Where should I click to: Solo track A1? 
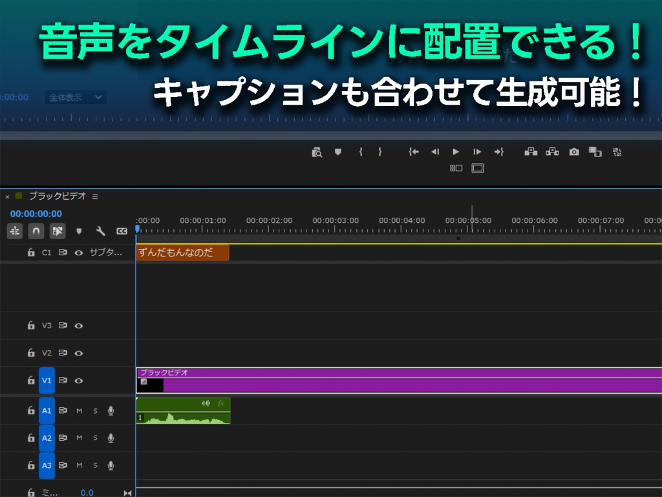pyautogui.click(x=95, y=411)
